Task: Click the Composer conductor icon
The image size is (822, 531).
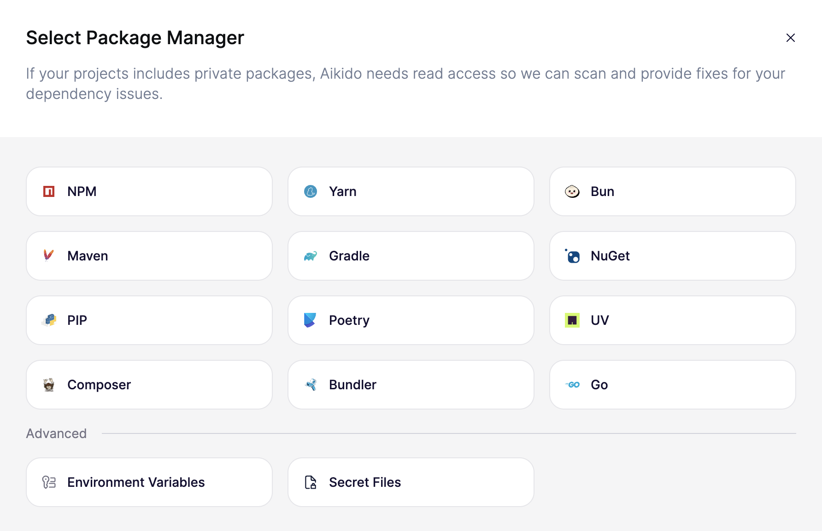Action: pyautogui.click(x=49, y=385)
